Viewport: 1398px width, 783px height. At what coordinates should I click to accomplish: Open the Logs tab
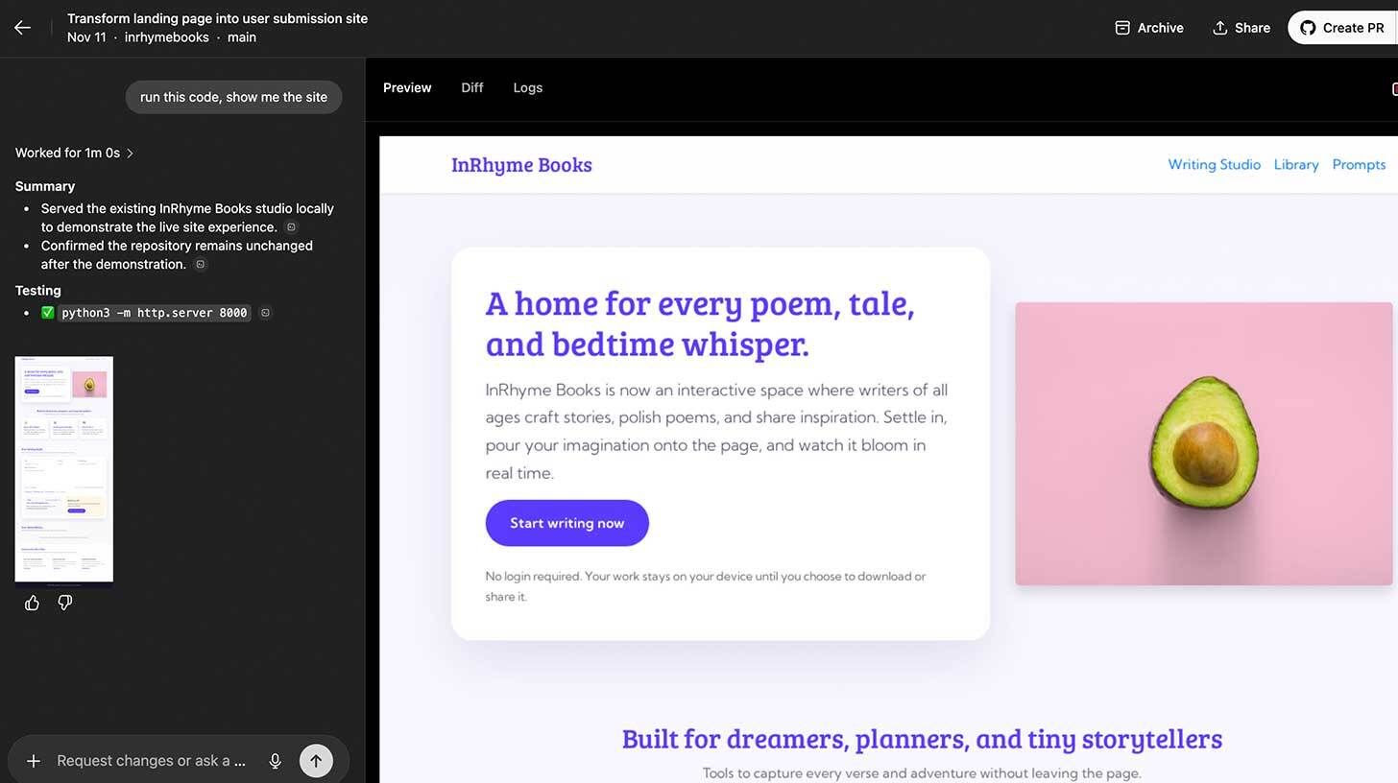click(527, 87)
